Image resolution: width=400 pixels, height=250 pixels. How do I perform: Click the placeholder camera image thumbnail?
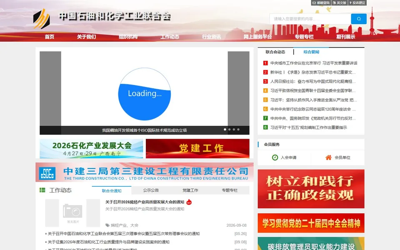(x=72, y=213)
